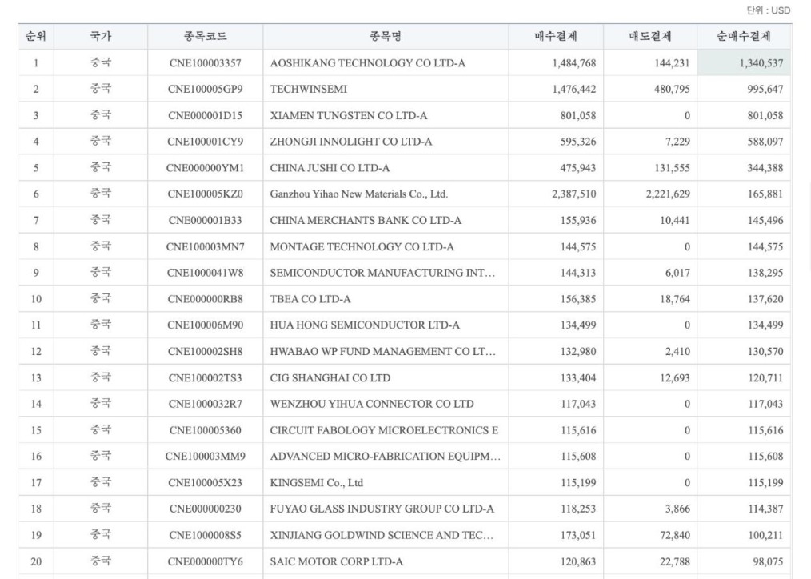Select WENZHOU YIHUA CONNECTOR CO LTD
Viewport: 811px width, 579px height.
click(x=372, y=404)
